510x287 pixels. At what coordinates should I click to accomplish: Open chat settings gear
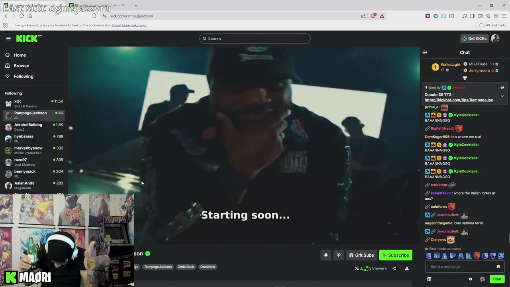471,279
